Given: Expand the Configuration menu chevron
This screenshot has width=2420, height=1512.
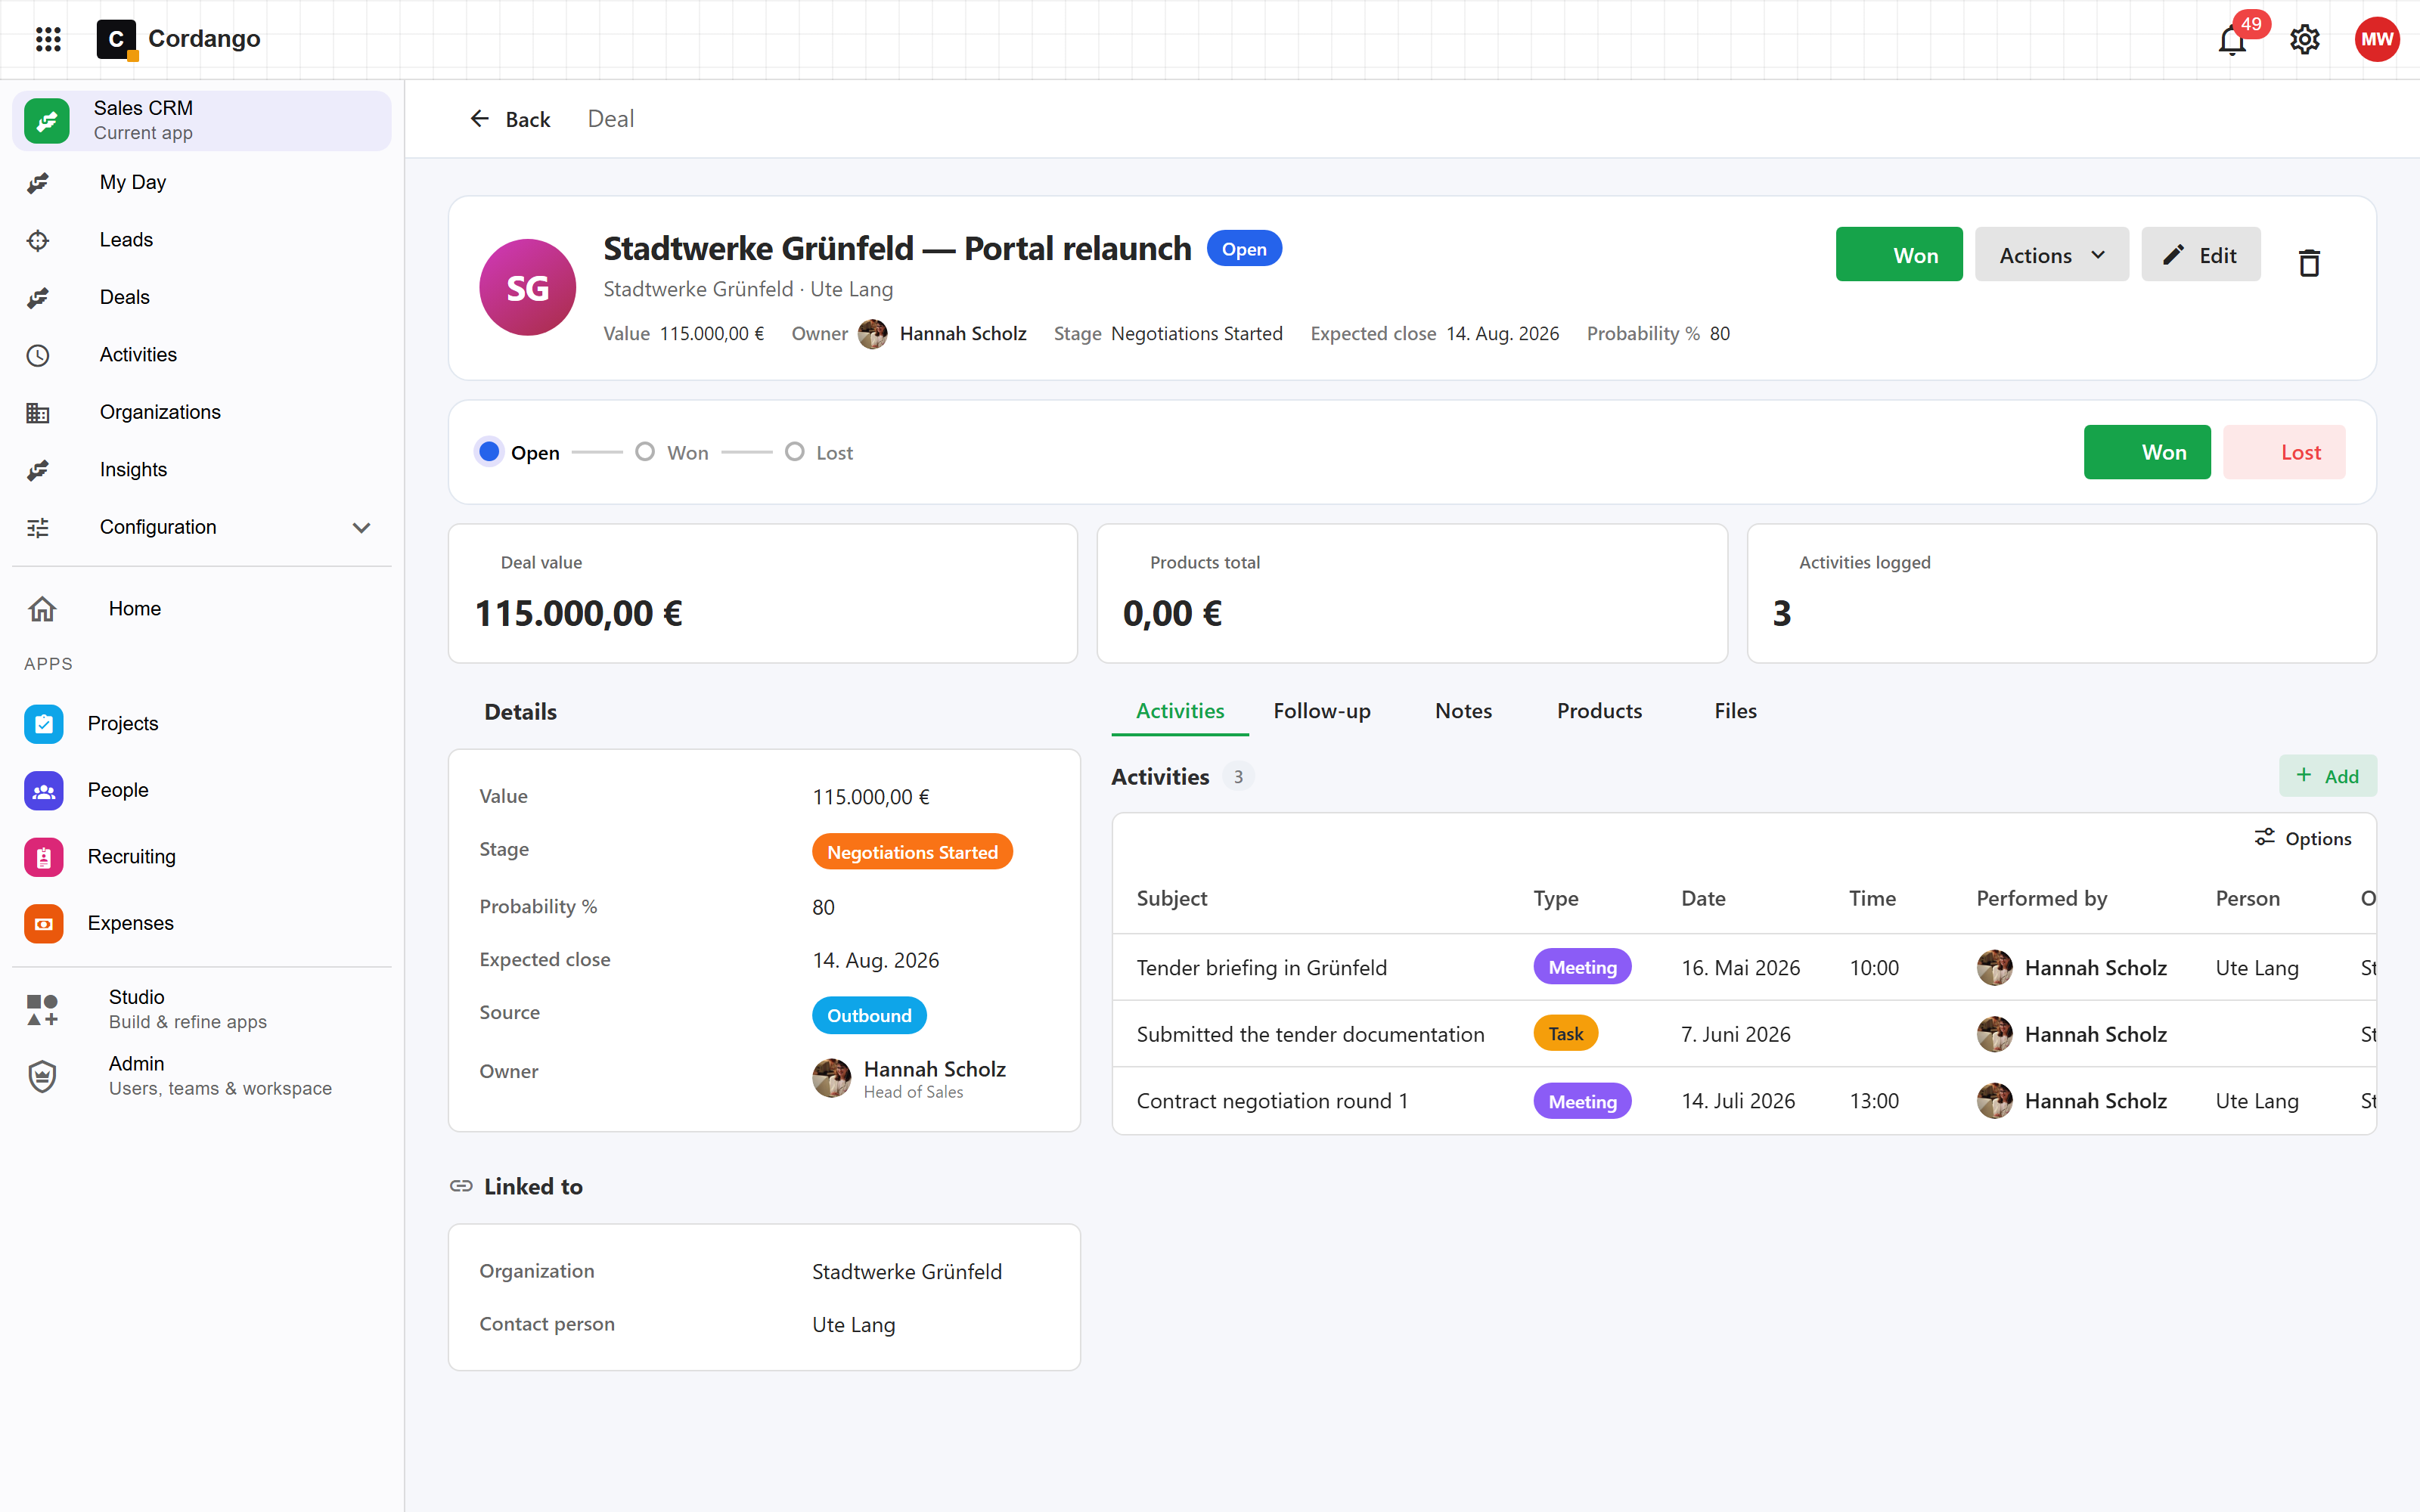Looking at the screenshot, I should click(362, 528).
